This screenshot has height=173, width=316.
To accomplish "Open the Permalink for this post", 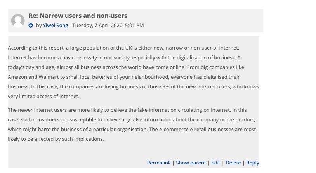I will point(159,163).
